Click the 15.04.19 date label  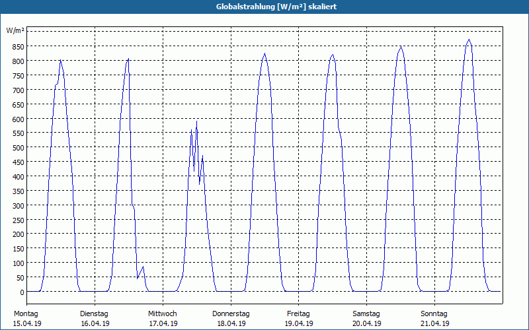click(27, 323)
